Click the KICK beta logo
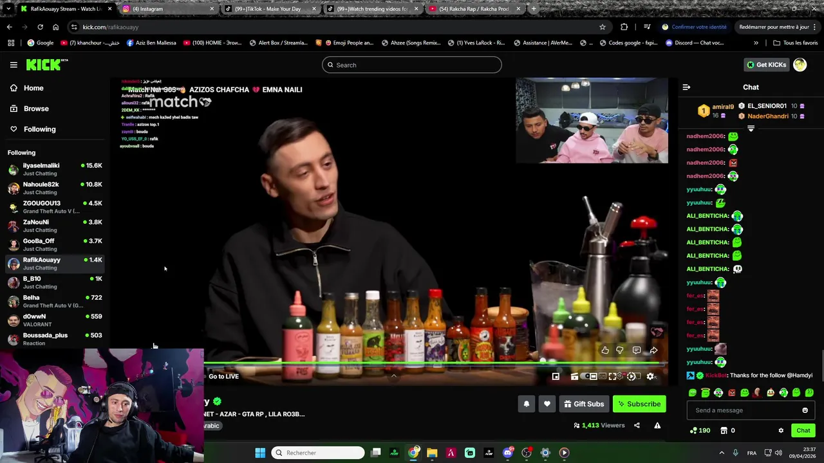 point(46,64)
